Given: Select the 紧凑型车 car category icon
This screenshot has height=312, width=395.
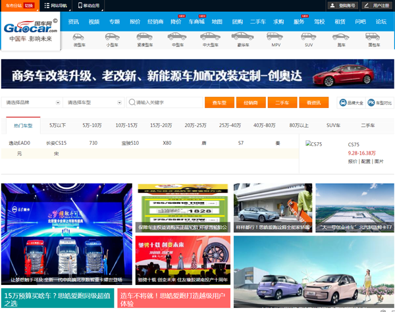Looking at the screenshot, I should point(144,37).
